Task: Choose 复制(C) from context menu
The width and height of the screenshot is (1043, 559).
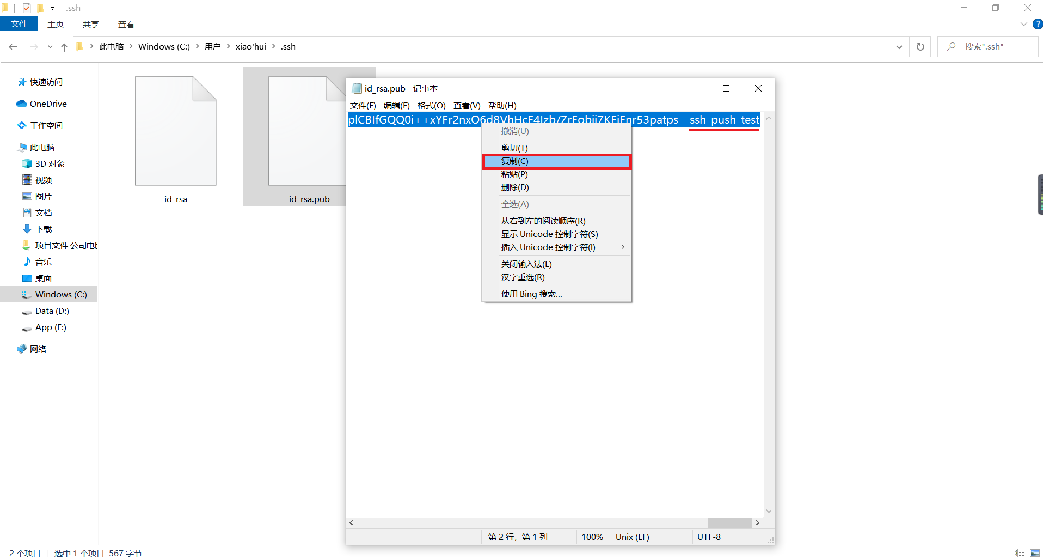Action: coord(557,161)
